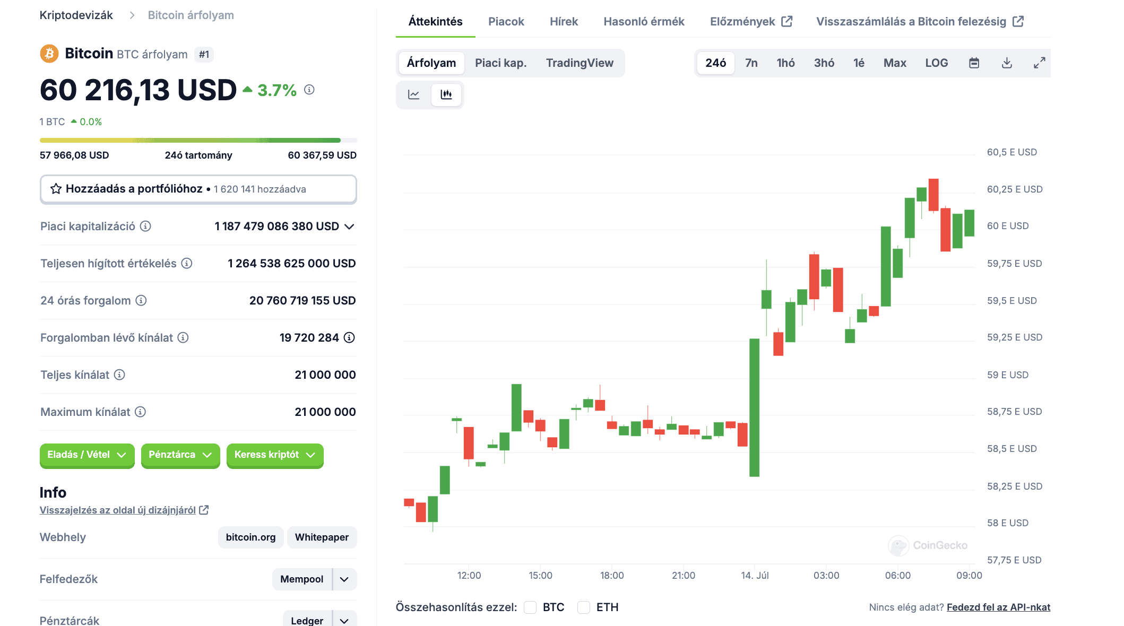This screenshot has height=626, width=1124.
Task: Click Kriptodevizák breadcrumb link
Action: (76, 15)
